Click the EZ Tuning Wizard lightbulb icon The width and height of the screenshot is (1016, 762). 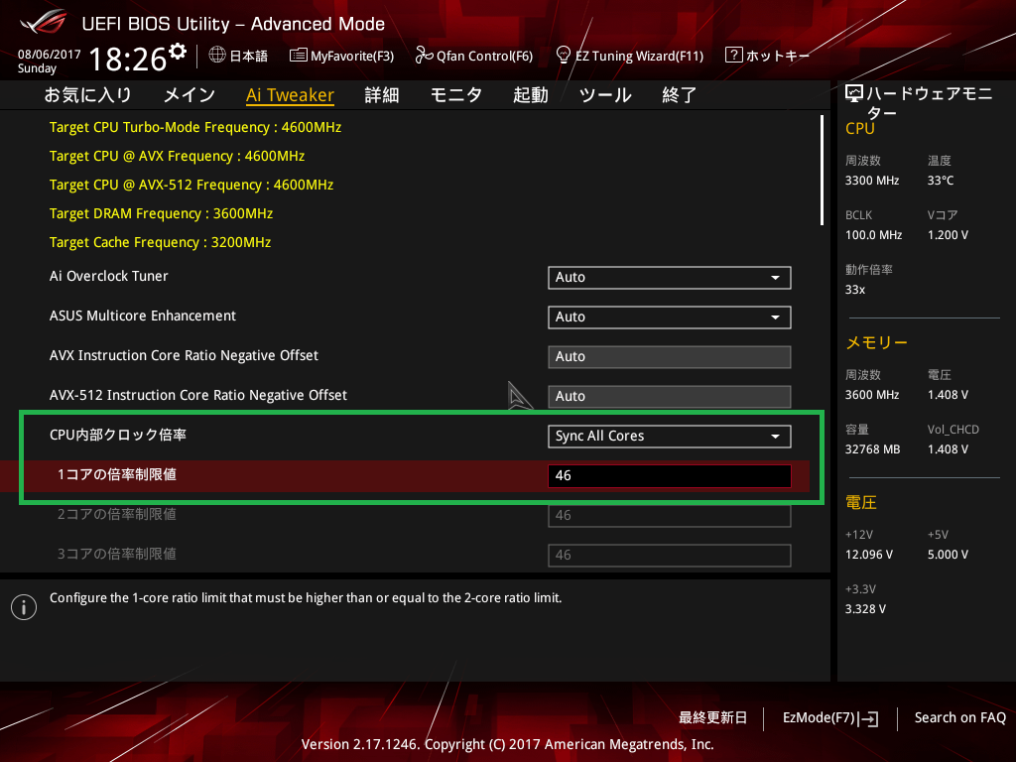564,56
